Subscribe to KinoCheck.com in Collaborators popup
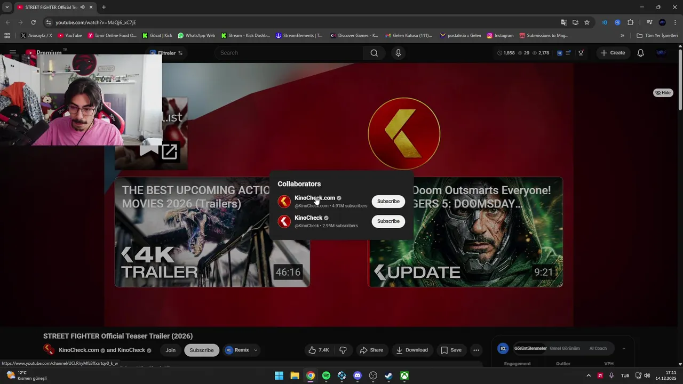 [x=388, y=201]
